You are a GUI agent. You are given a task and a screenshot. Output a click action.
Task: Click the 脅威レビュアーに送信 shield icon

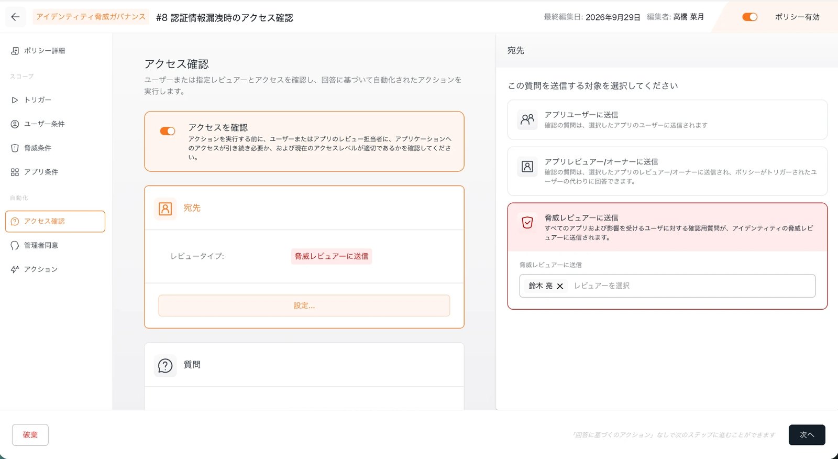point(527,223)
